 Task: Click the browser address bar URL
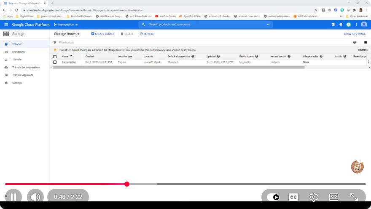click(x=85, y=10)
